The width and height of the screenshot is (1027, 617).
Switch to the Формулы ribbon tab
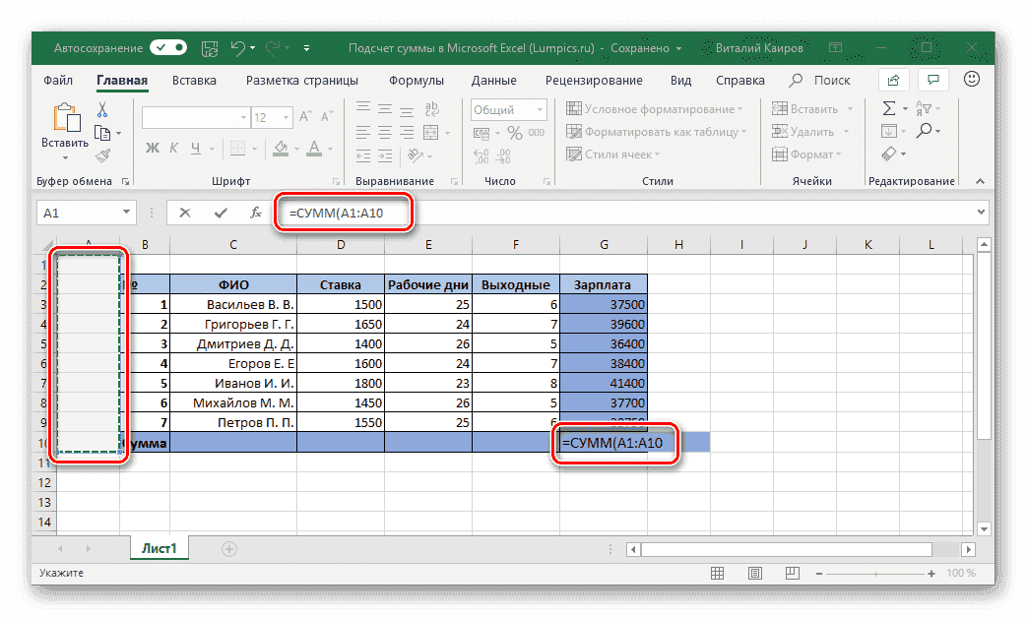click(416, 80)
